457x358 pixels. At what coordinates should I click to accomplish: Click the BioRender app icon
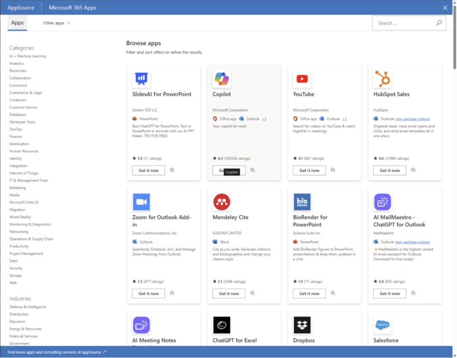302,202
